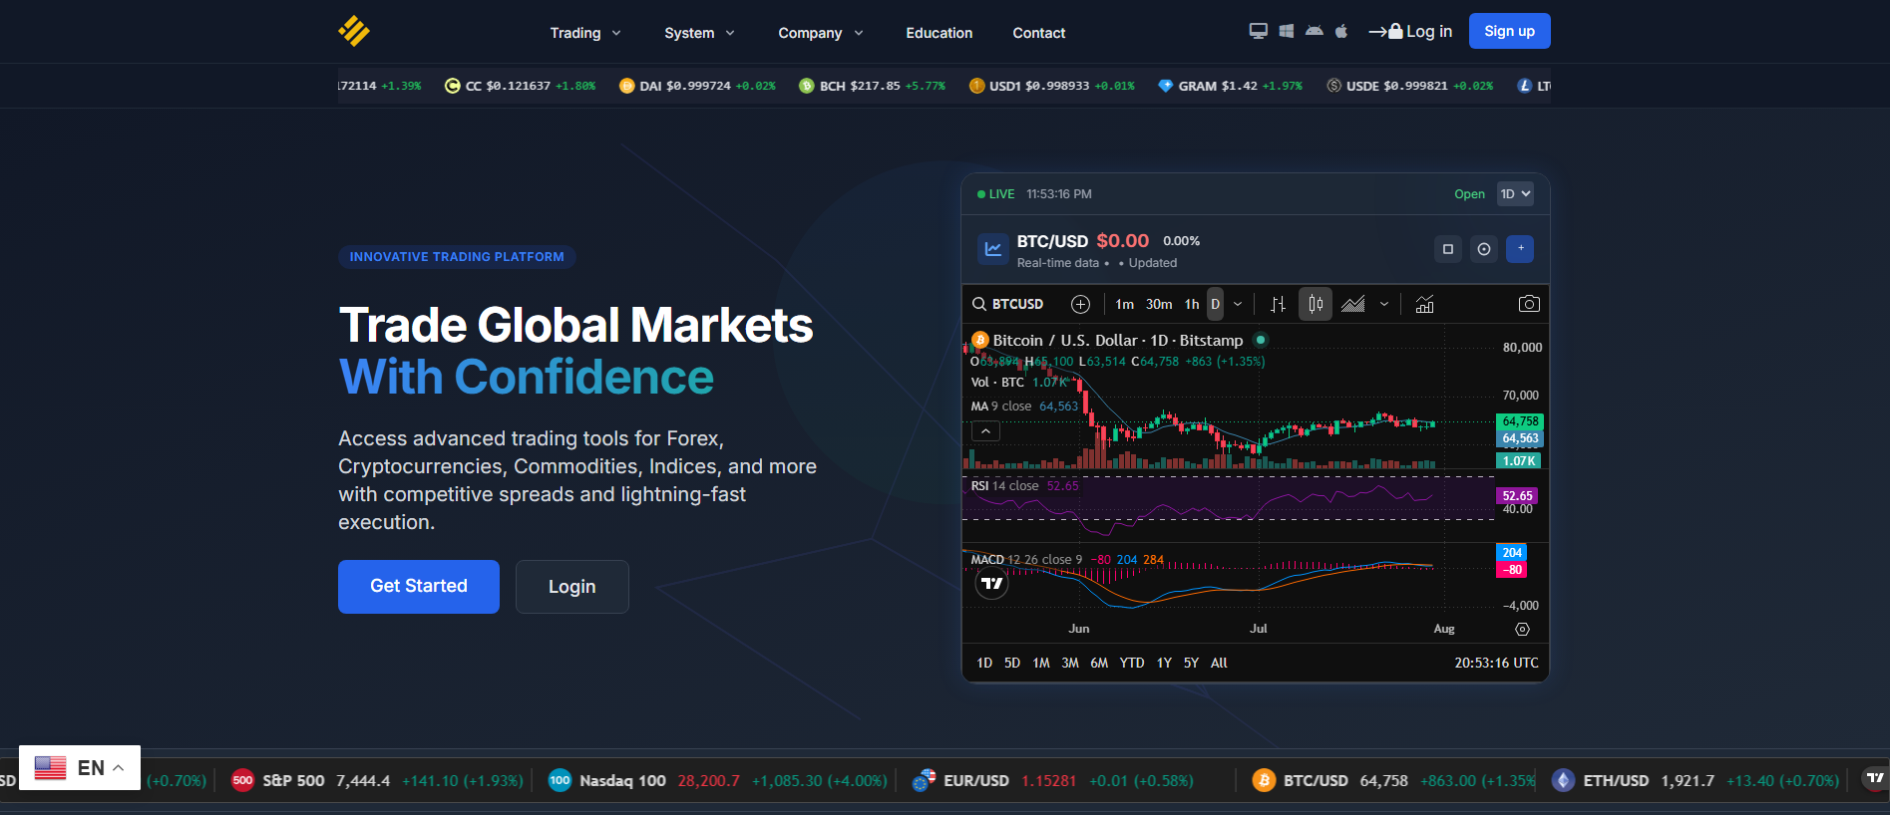Open the chart Indicators button
1890x815 pixels.
1424,304
